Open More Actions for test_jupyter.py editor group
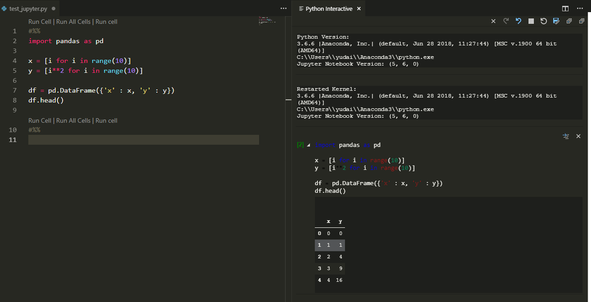 (283, 8)
